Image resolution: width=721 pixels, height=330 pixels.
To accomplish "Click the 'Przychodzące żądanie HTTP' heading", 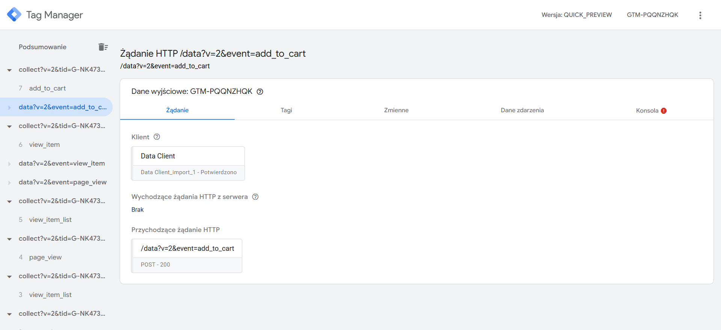I will coord(175,230).
